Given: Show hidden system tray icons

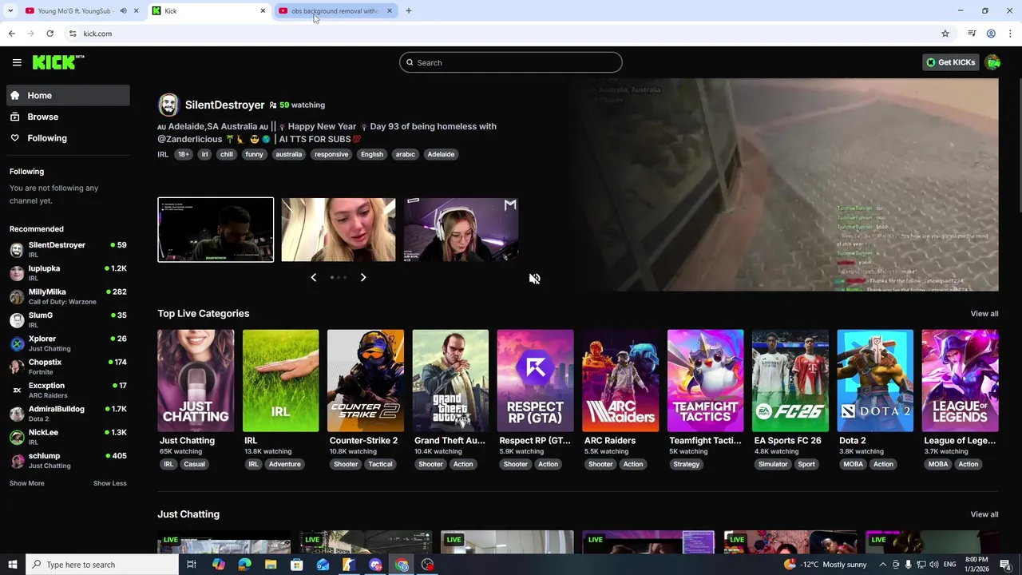Looking at the screenshot, I should pyautogui.click(x=883, y=565).
